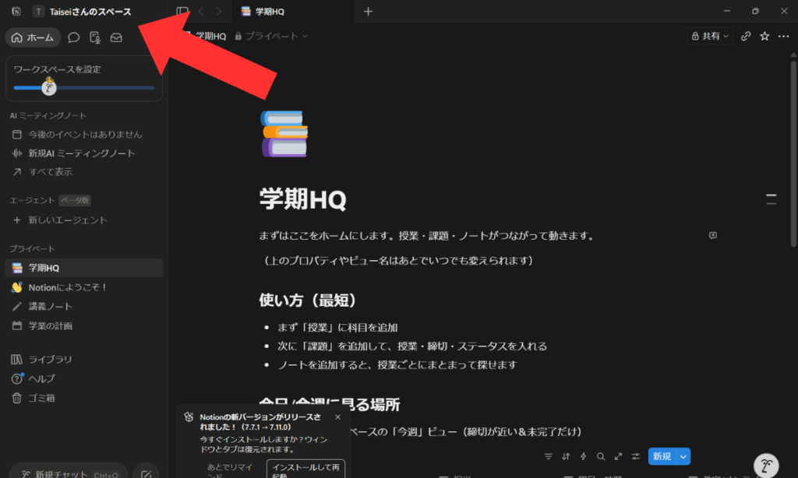Click the blue 新規 button
Screen dimensions: 798x478
point(661,456)
